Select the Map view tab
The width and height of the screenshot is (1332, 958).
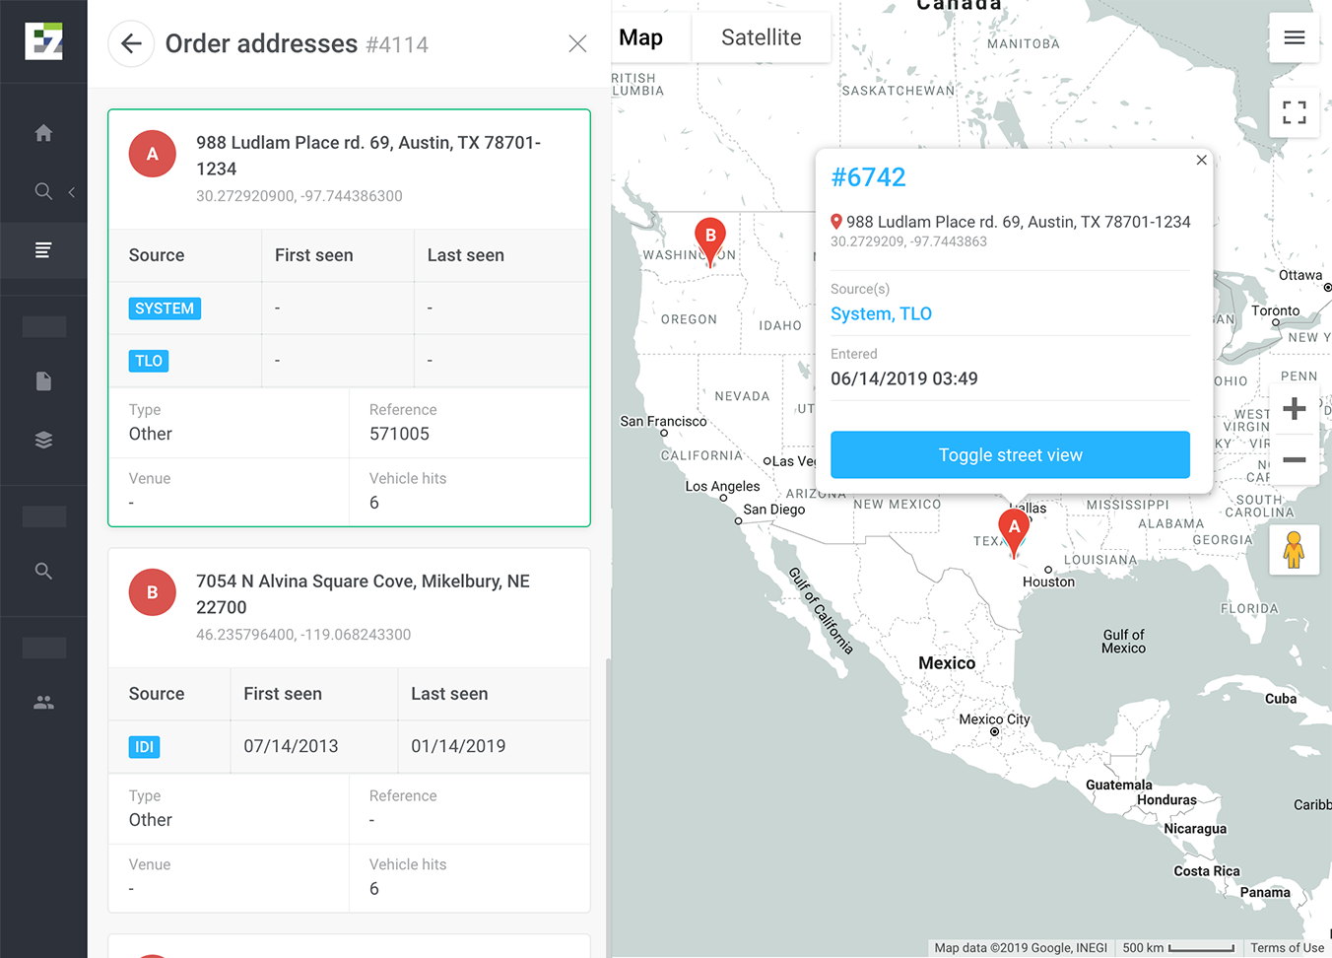(641, 37)
